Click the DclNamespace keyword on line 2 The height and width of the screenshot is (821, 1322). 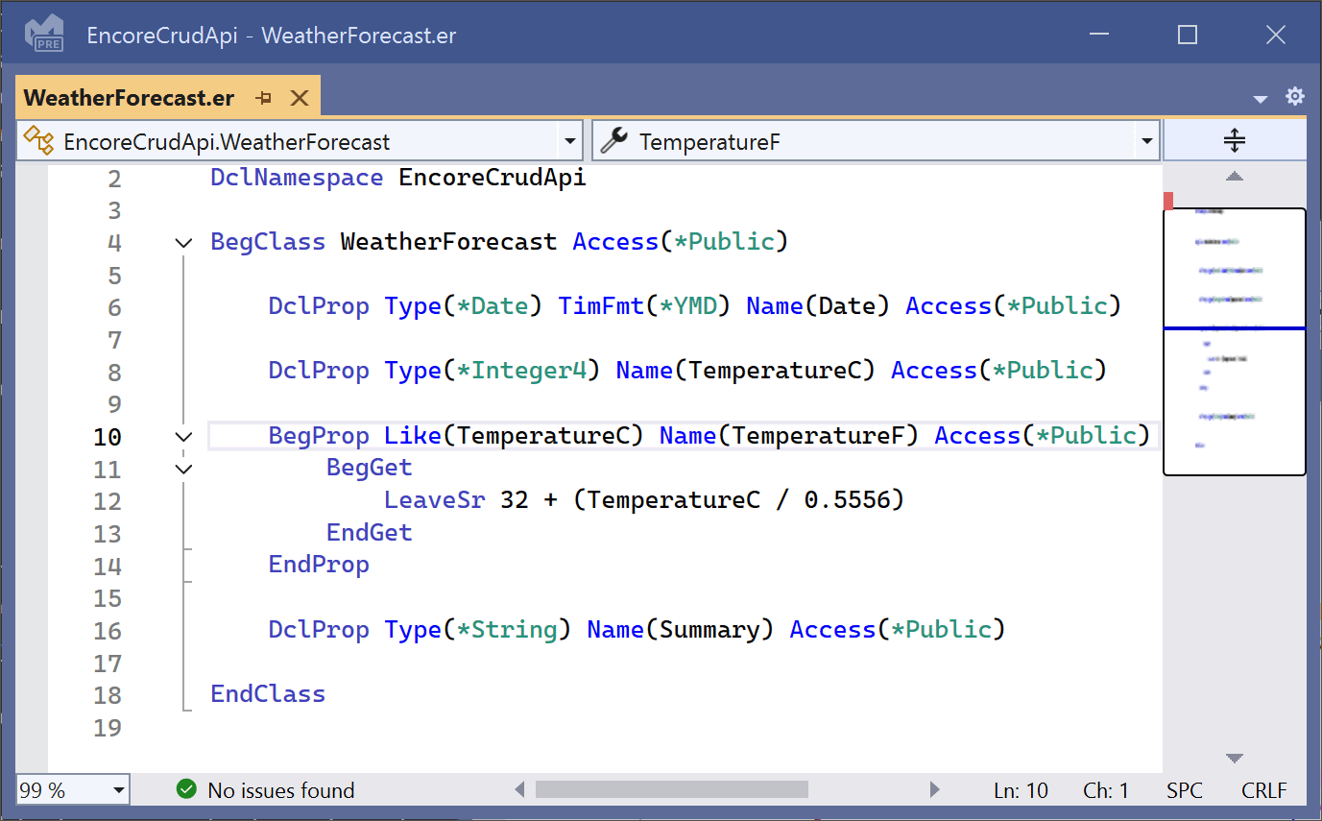click(297, 178)
